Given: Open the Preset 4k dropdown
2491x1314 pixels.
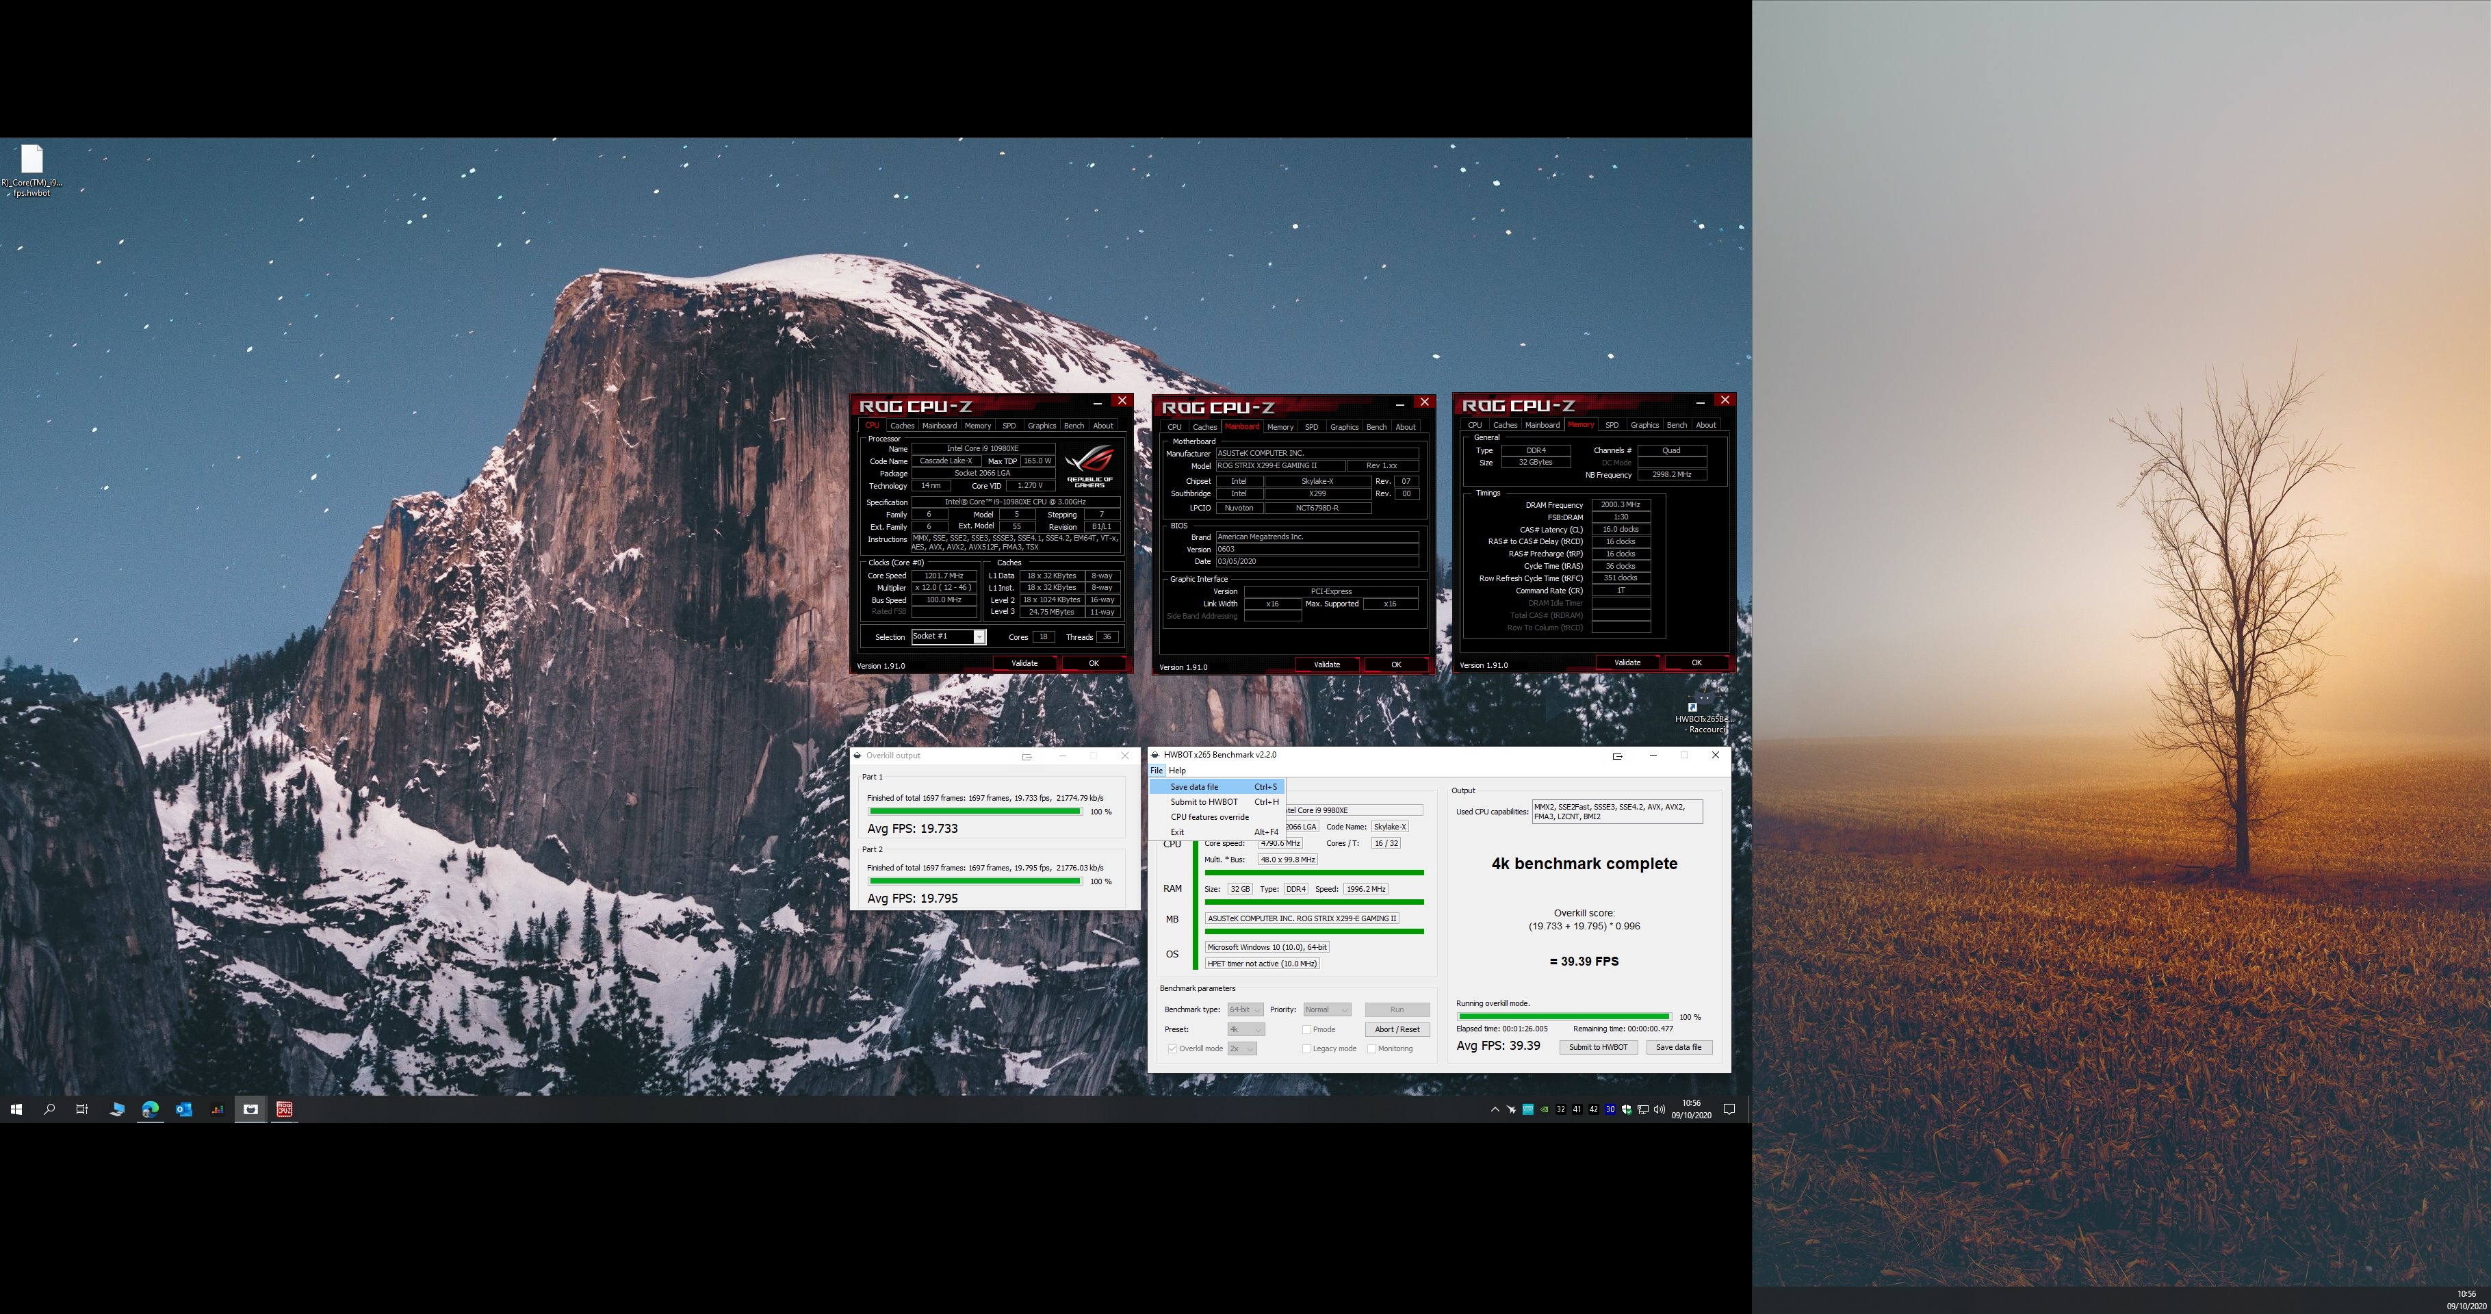Looking at the screenshot, I should click(1245, 1030).
